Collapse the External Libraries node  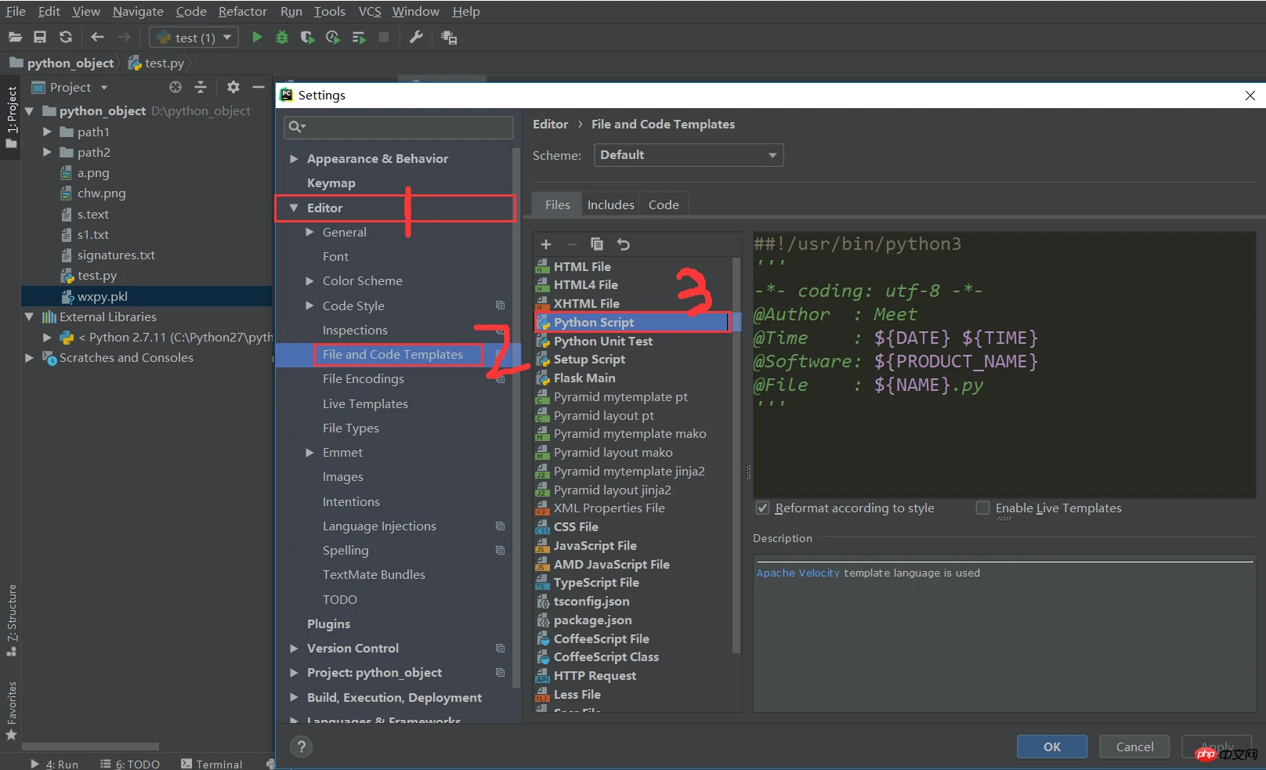click(29, 316)
